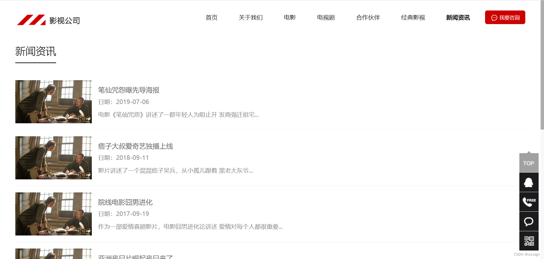Click the TOP back-to-top button

click(529, 163)
